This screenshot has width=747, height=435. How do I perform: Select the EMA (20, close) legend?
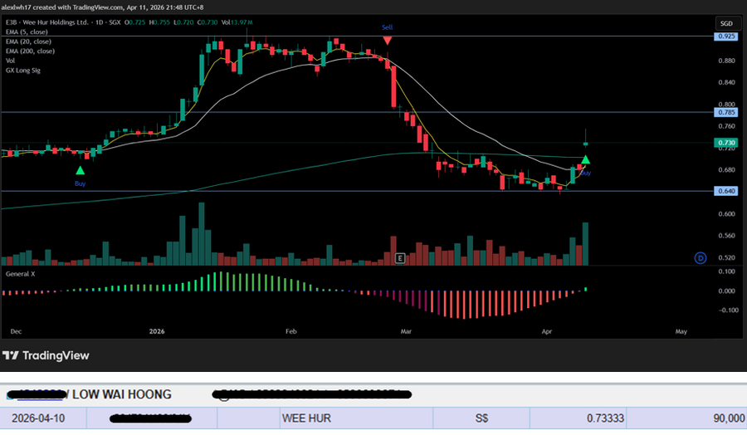pos(31,41)
